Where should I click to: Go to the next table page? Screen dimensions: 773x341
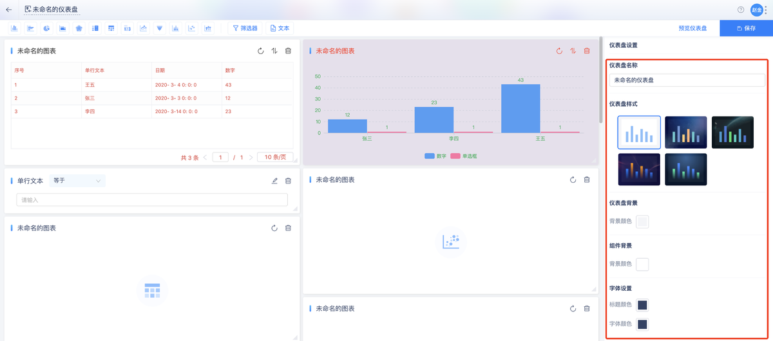pos(250,157)
